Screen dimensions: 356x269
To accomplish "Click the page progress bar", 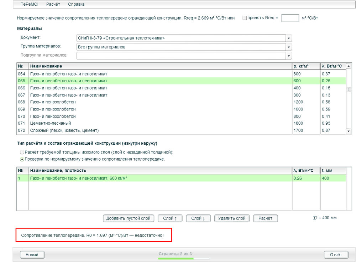I will pyautogui.click(x=184, y=259).
